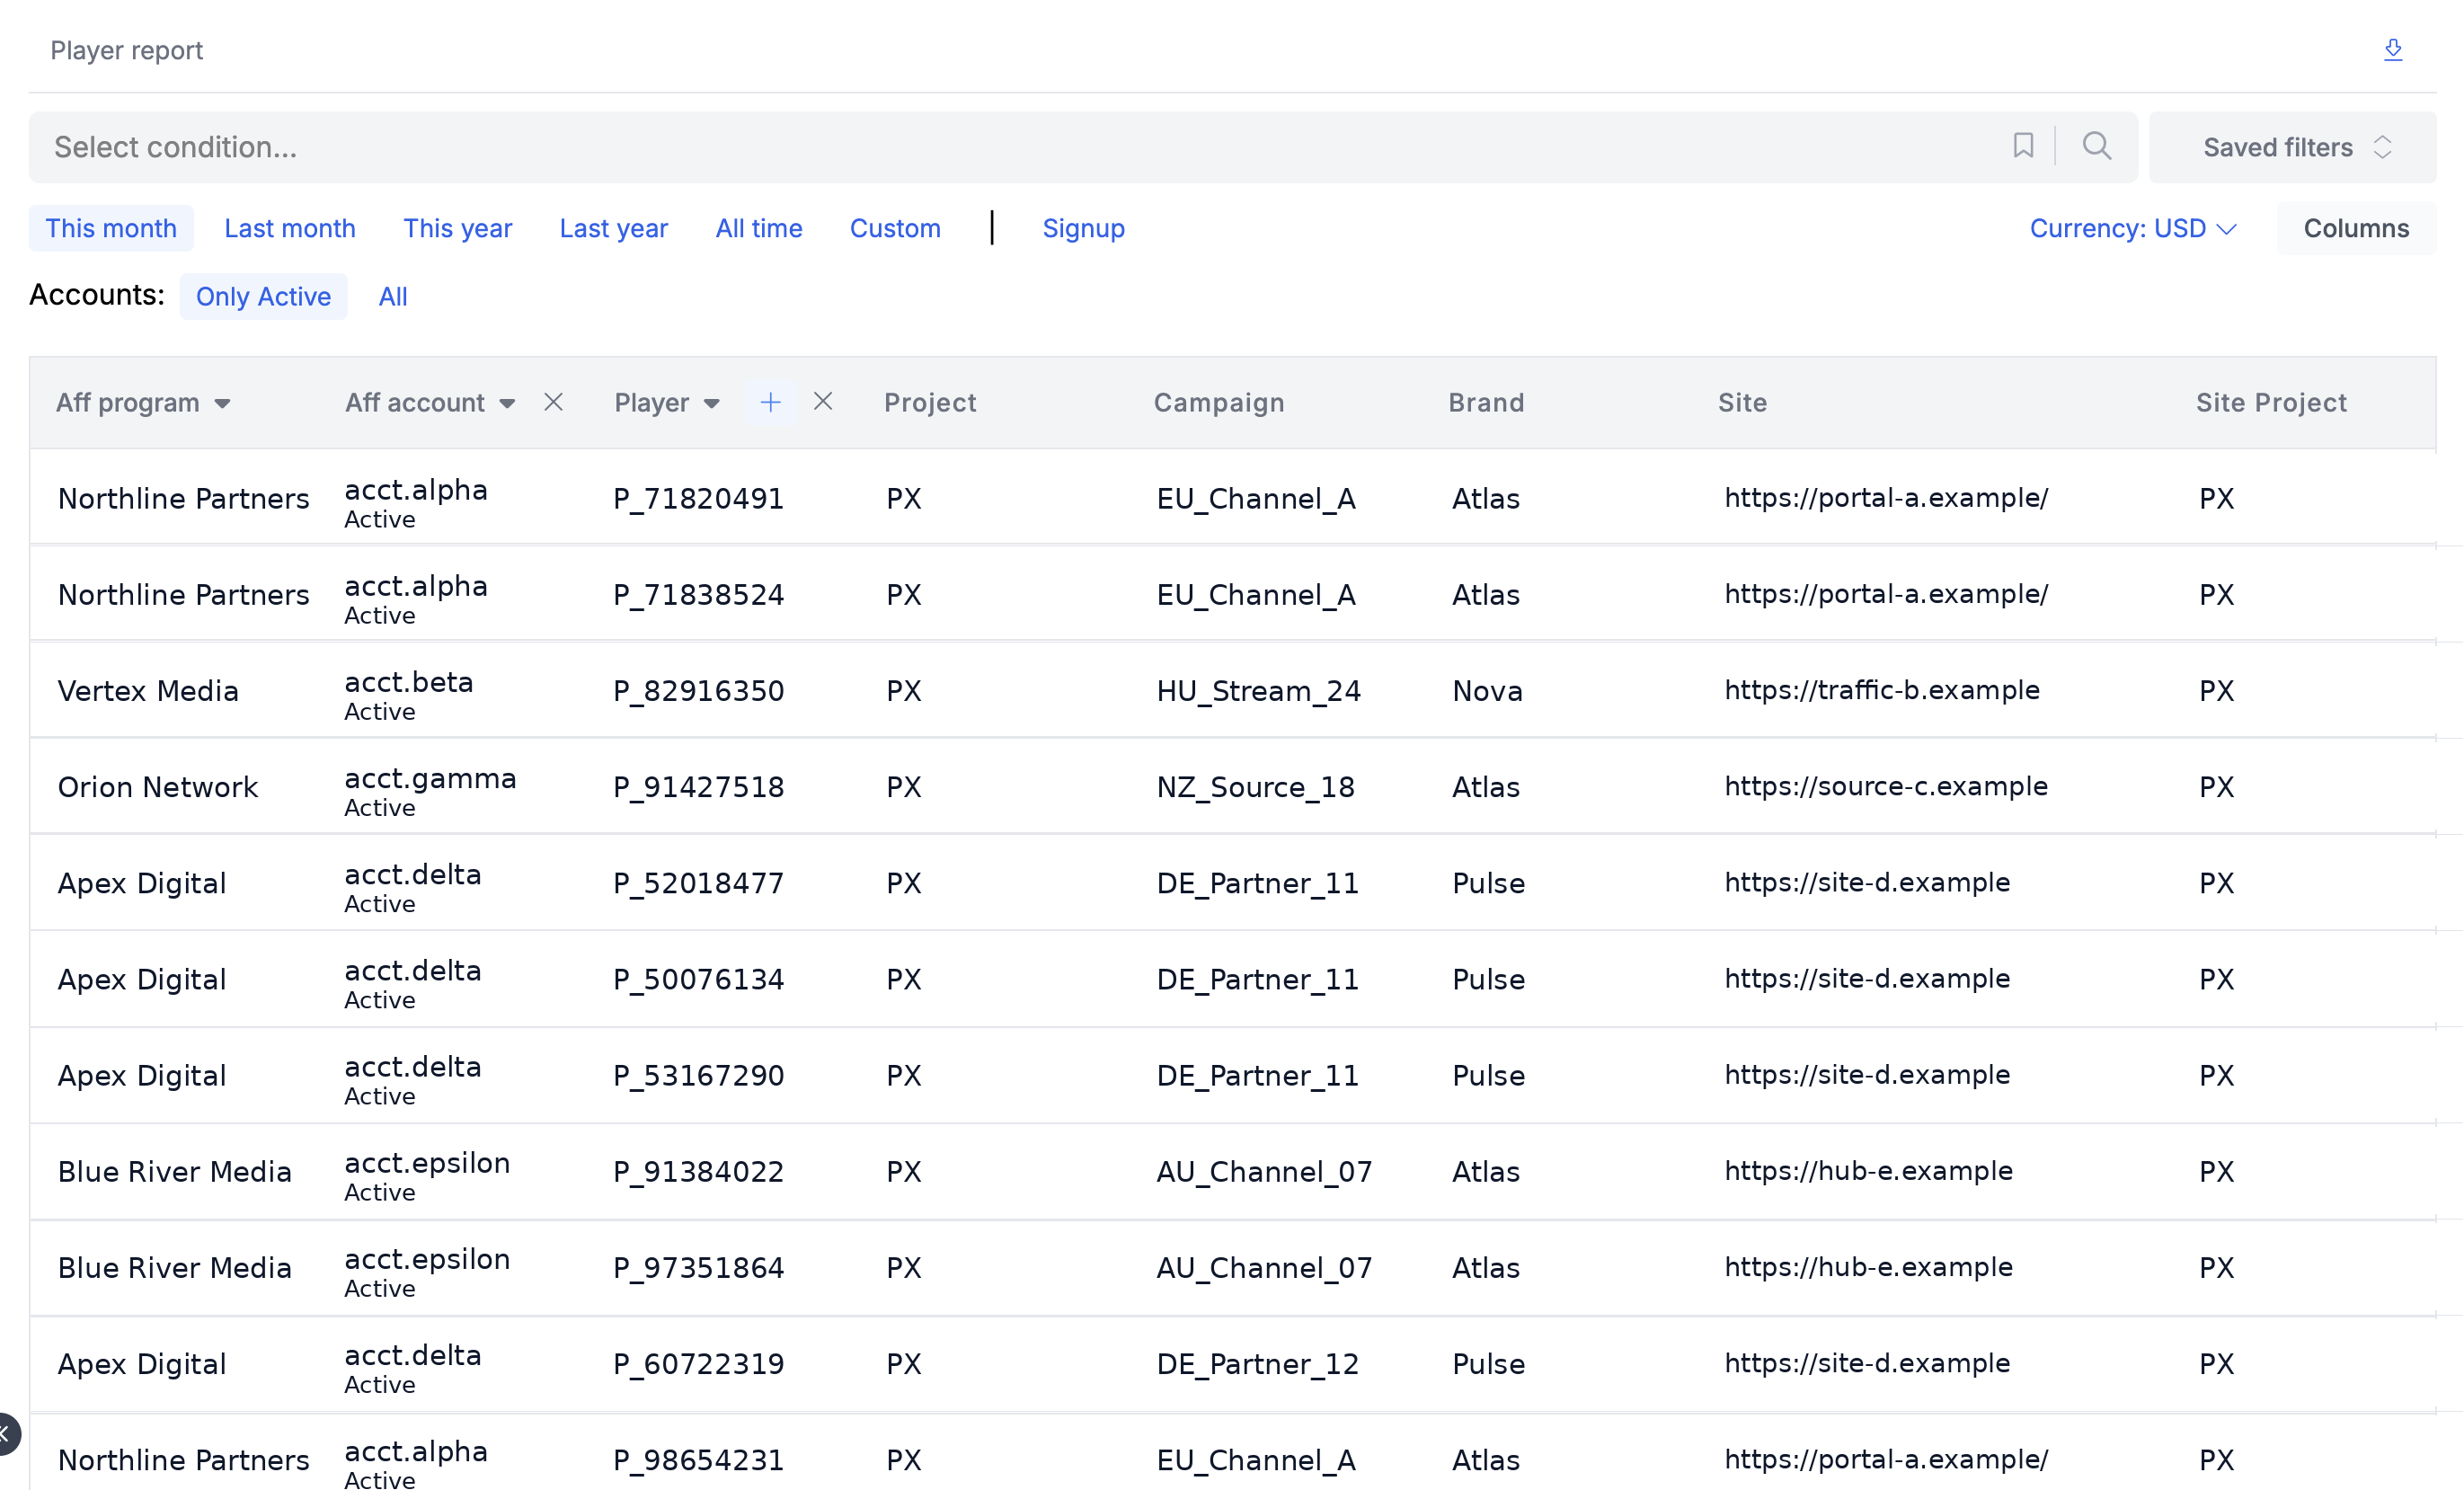2464x1490 pixels.
Task: Click Vertex Media aff program cell
Action: pyautogui.click(x=148, y=690)
